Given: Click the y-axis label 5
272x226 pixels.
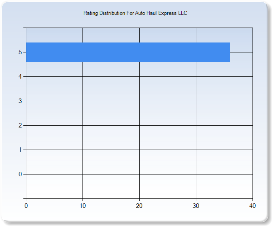Looking at the screenshot, I should (x=20, y=52).
